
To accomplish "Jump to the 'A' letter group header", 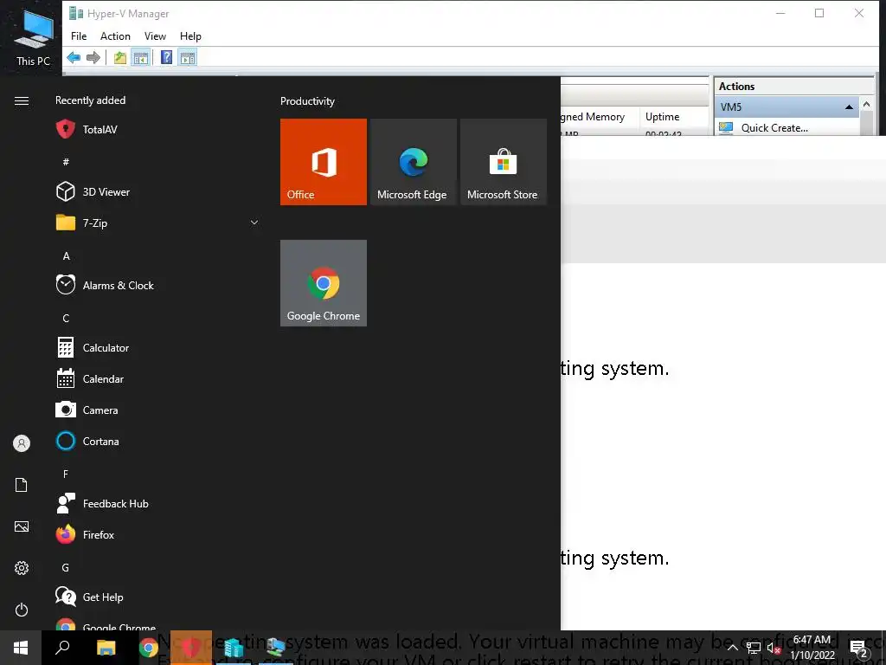I will pos(66,255).
